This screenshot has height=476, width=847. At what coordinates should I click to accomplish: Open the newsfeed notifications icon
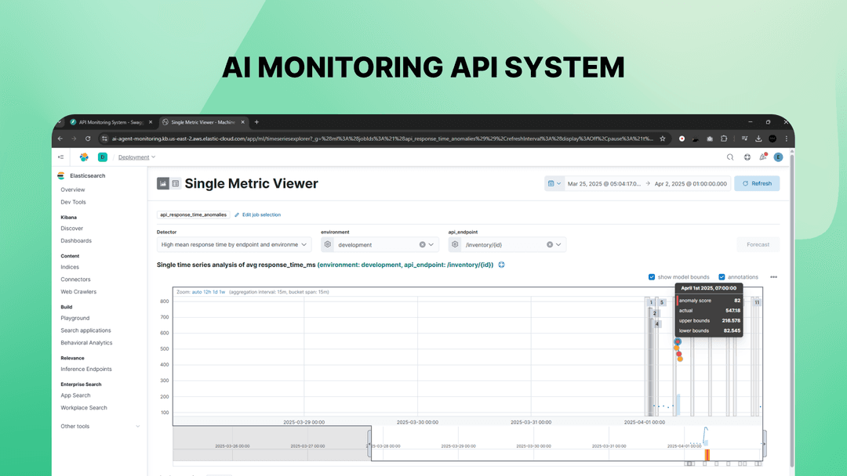click(x=763, y=157)
